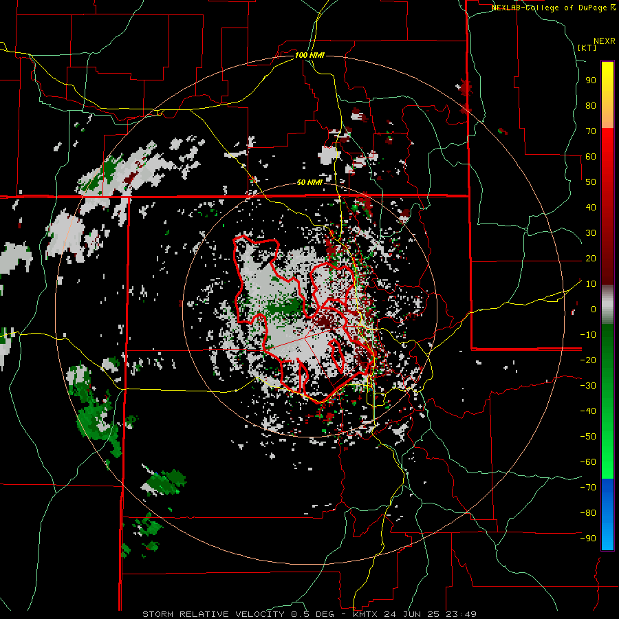Image resolution: width=619 pixels, height=619 pixels.
Task: Select the 80 value on velocity scale
Action: coord(591,106)
